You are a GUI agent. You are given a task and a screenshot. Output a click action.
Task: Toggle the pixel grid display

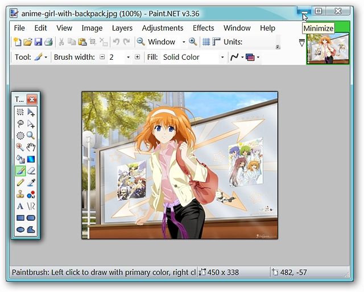(206, 42)
